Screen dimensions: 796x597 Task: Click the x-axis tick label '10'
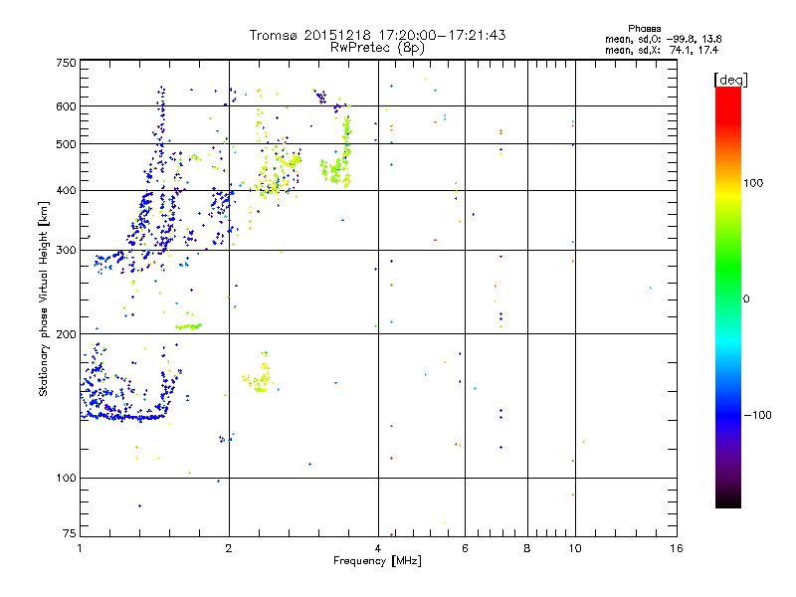[x=575, y=548]
